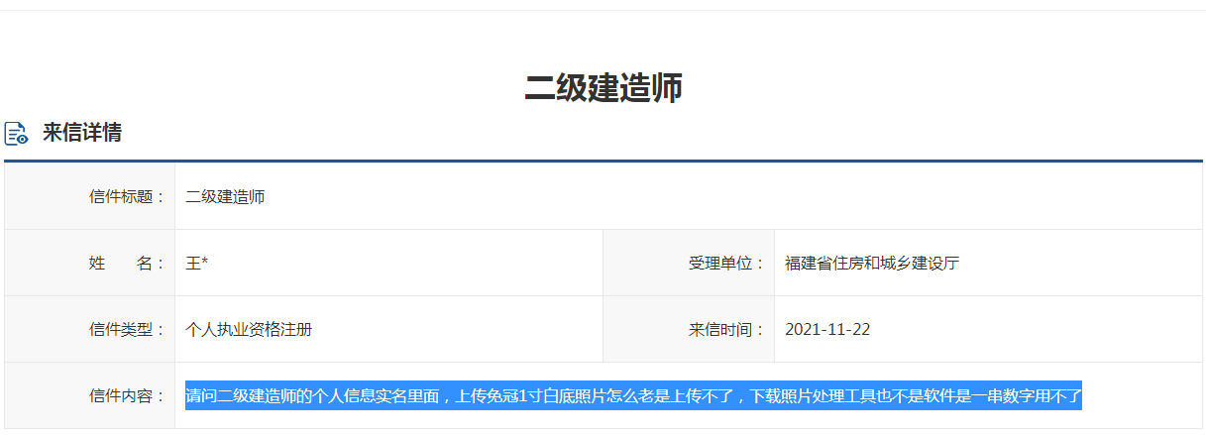
Task: Select the sender name 王*
Action: (x=196, y=263)
